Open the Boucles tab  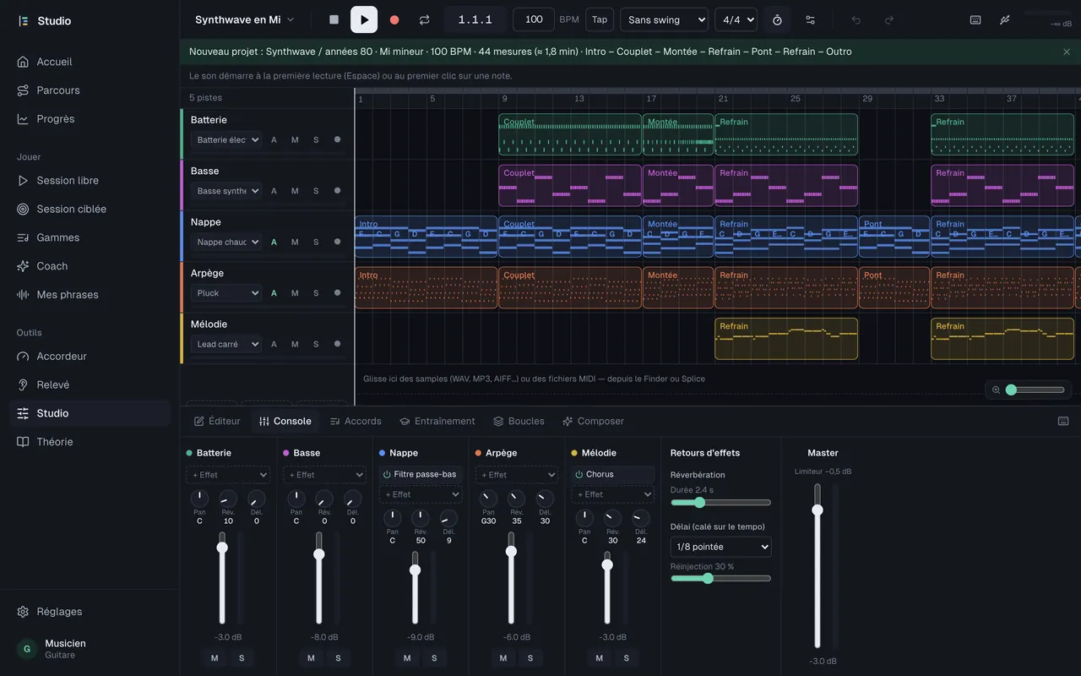coord(519,421)
